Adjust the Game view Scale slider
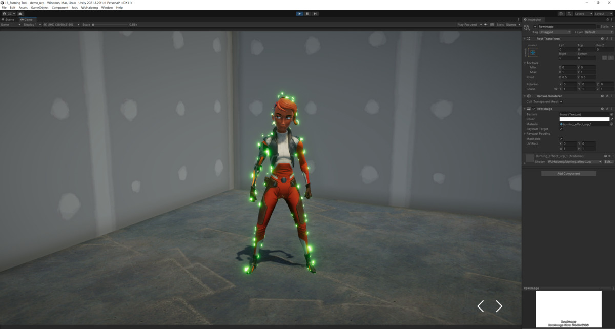This screenshot has height=329, width=615. 110,24
